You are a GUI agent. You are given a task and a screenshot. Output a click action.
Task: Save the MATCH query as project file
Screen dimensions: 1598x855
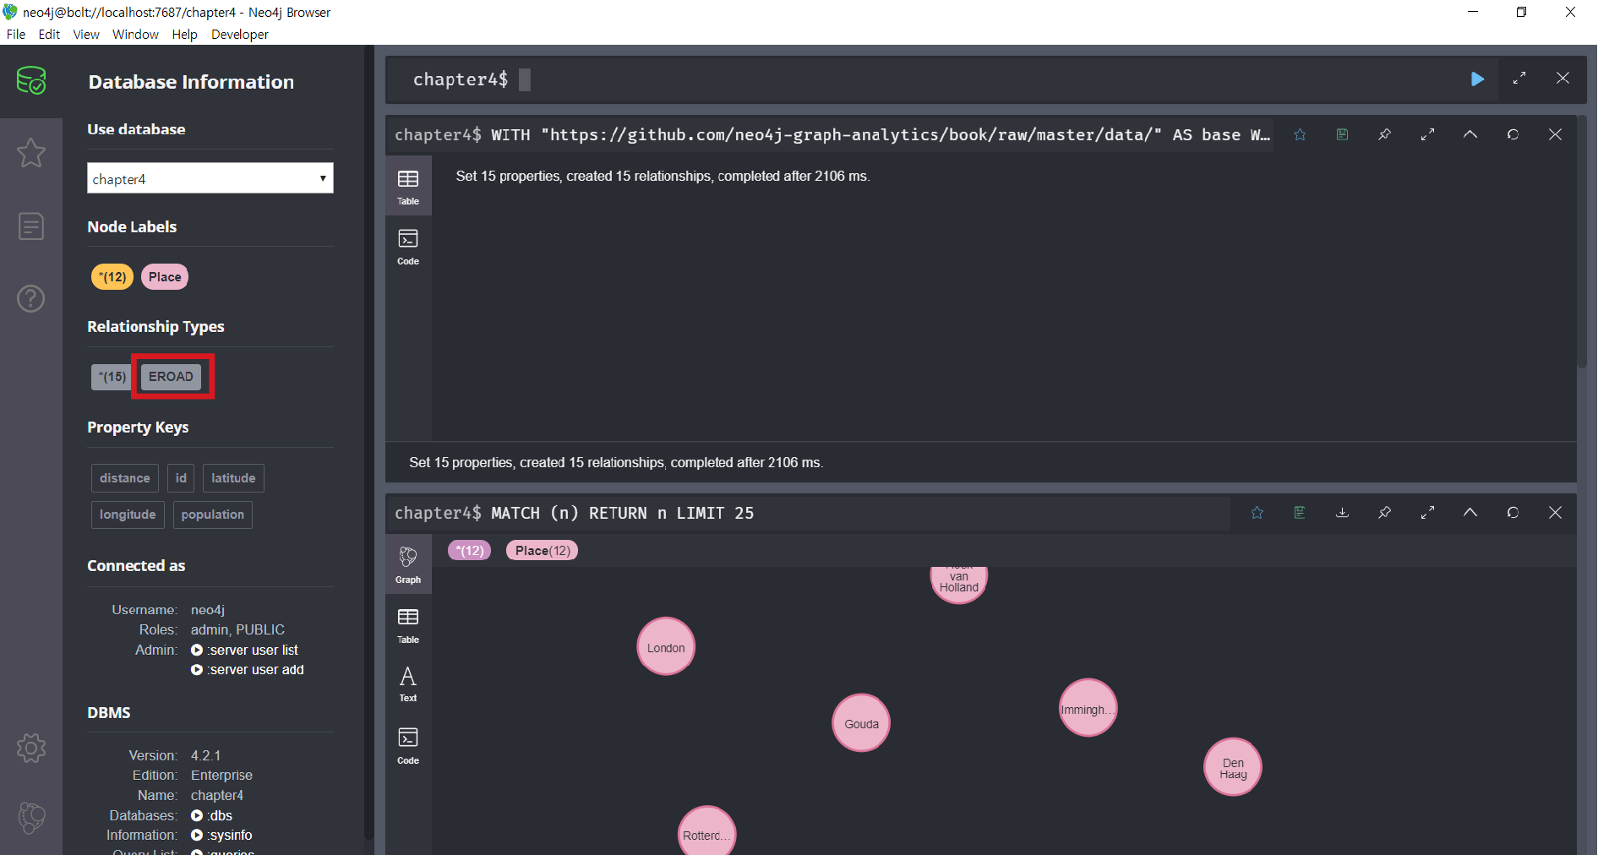[x=1300, y=512]
